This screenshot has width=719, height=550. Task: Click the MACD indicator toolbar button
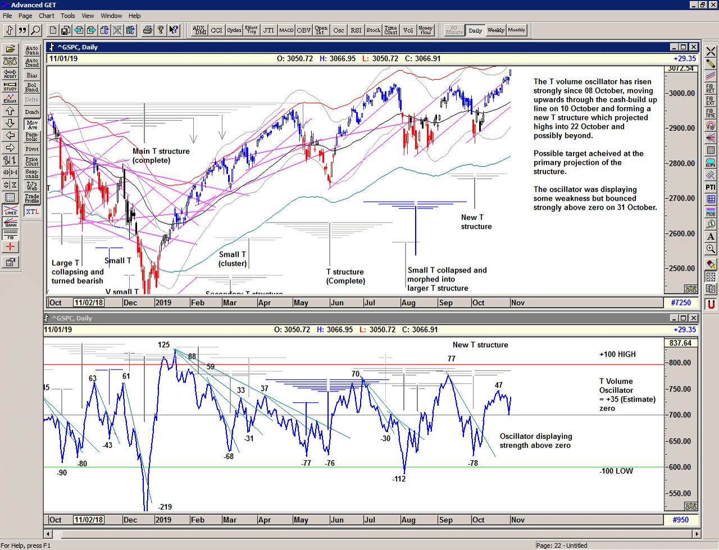point(286,30)
